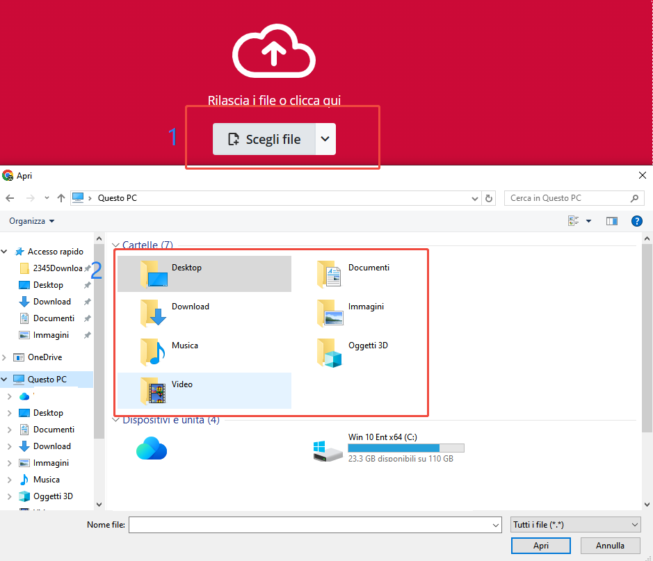Screen dimensions: 653x561
Task: Expand the cloud drive node under Questo PC
Action: (9, 396)
